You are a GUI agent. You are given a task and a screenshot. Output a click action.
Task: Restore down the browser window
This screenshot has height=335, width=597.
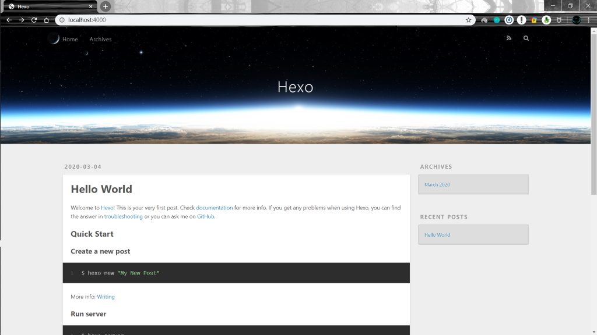pos(570,6)
